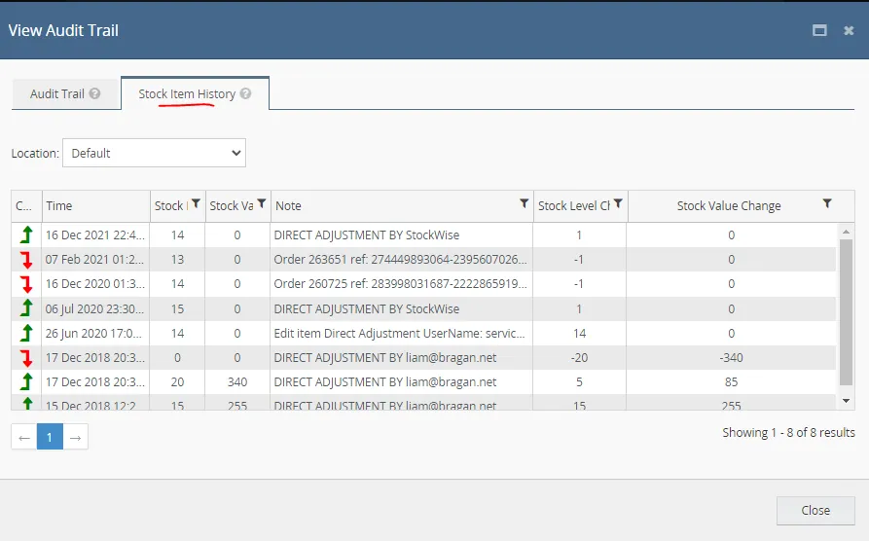Click stock level change -20 cell

pyautogui.click(x=579, y=357)
